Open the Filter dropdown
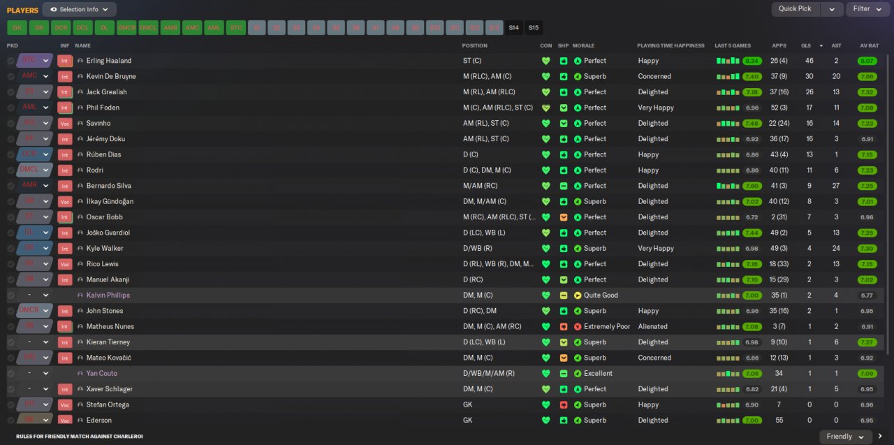 point(868,9)
